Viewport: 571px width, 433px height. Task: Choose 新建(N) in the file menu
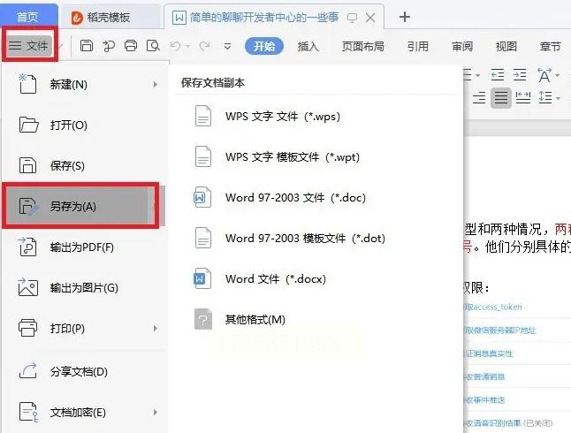pos(84,85)
